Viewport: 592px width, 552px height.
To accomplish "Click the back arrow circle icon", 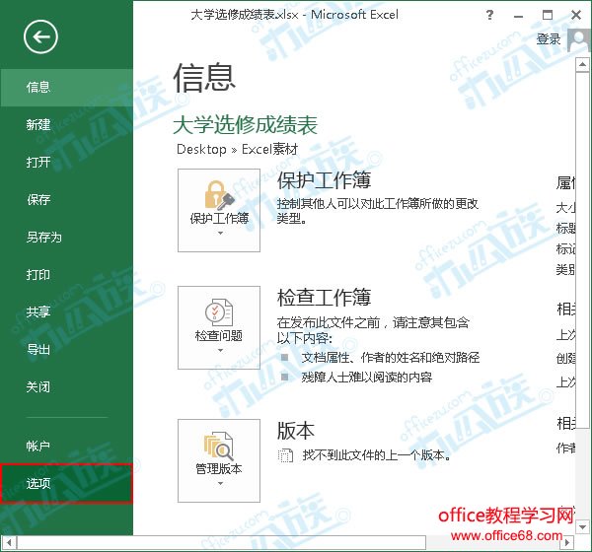I will click(40, 36).
